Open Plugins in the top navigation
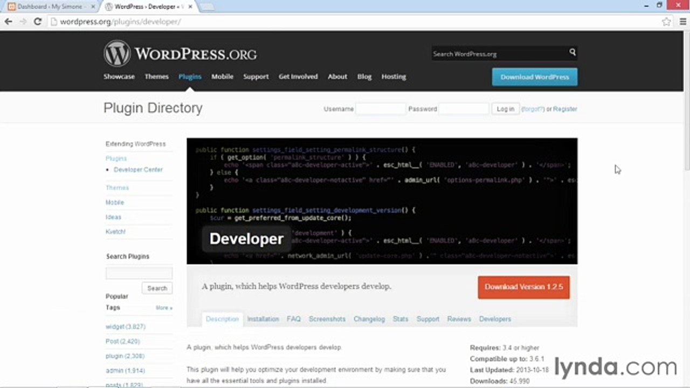The image size is (690, 388). coord(190,77)
